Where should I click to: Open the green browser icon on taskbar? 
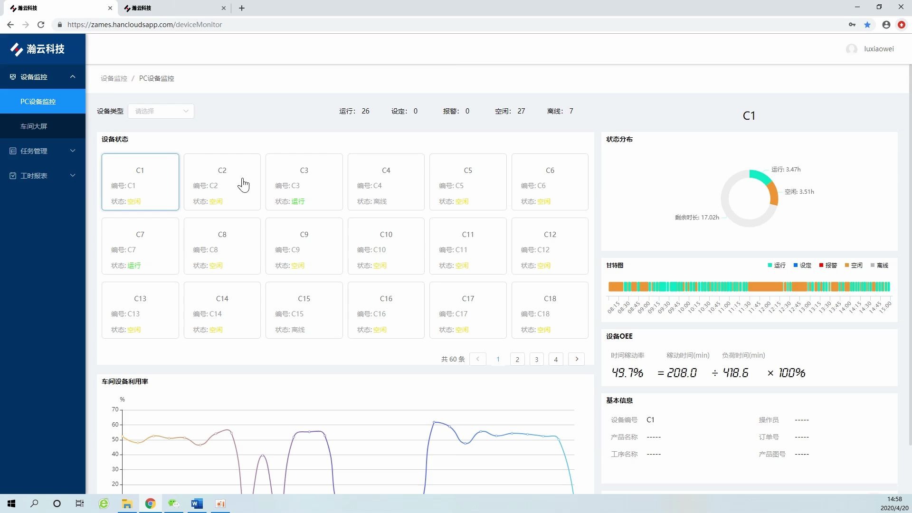[x=104, y=503]
